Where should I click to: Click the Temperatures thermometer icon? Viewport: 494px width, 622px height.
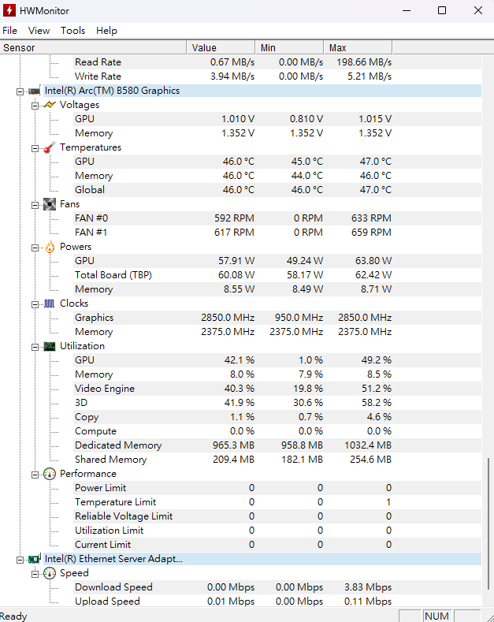coord(50,147)
